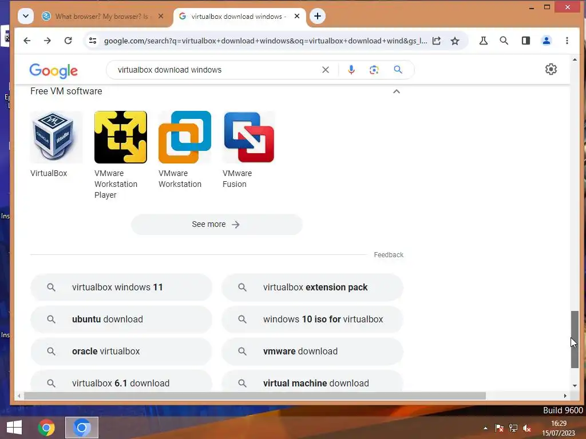Search 'virtualbox windows 11' suggestion

(x=121, y=287)
